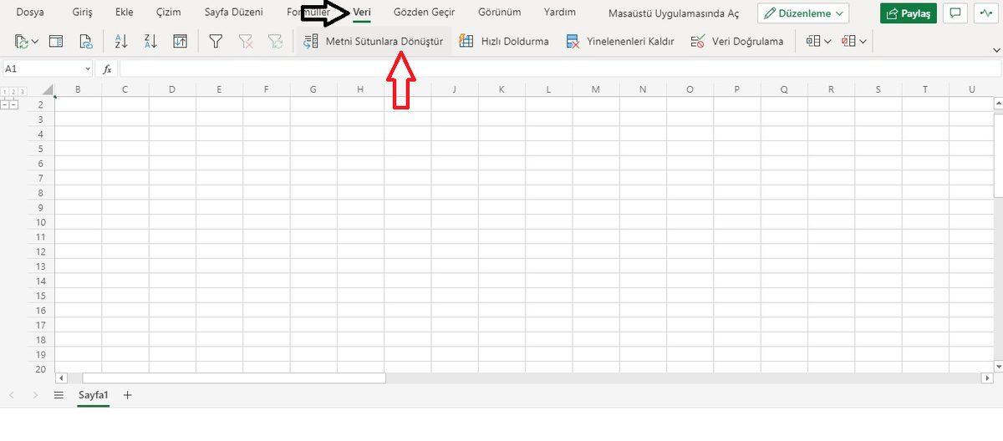Open the Name Box dropdown arrow

tap(88, 68)
